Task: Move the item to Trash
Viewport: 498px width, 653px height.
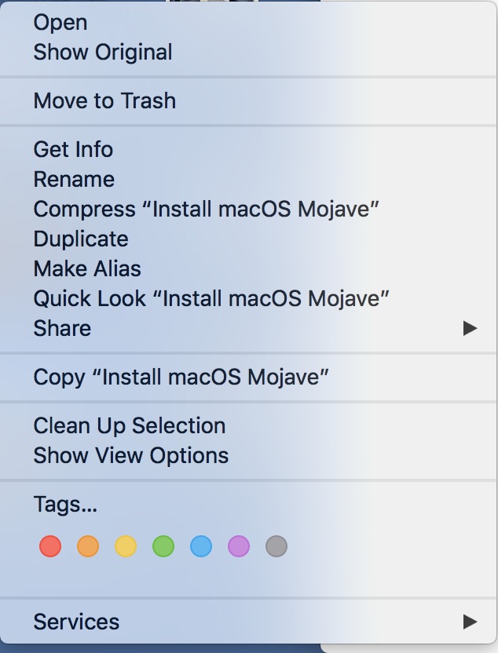Action: pyautogui.click(x=104, y=100)
